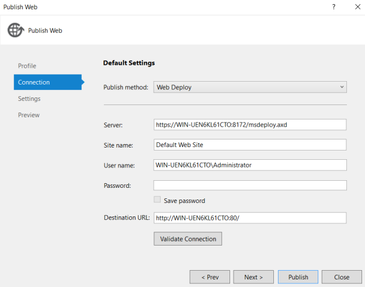Expand the Publish method dropdown
Image resolution: width=365 pixels, height=287 pixels.
(x=250, y=87)
